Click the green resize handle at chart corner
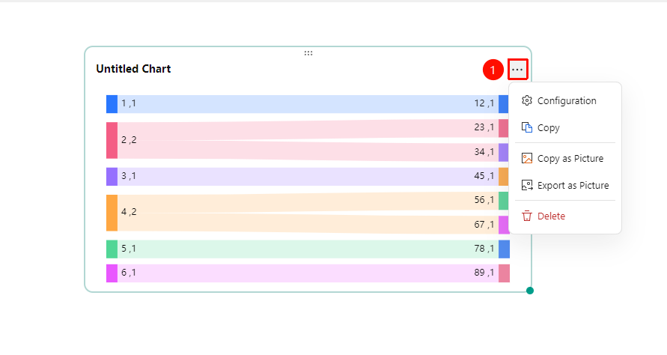The image size is (667, 355). click(529, 291)
